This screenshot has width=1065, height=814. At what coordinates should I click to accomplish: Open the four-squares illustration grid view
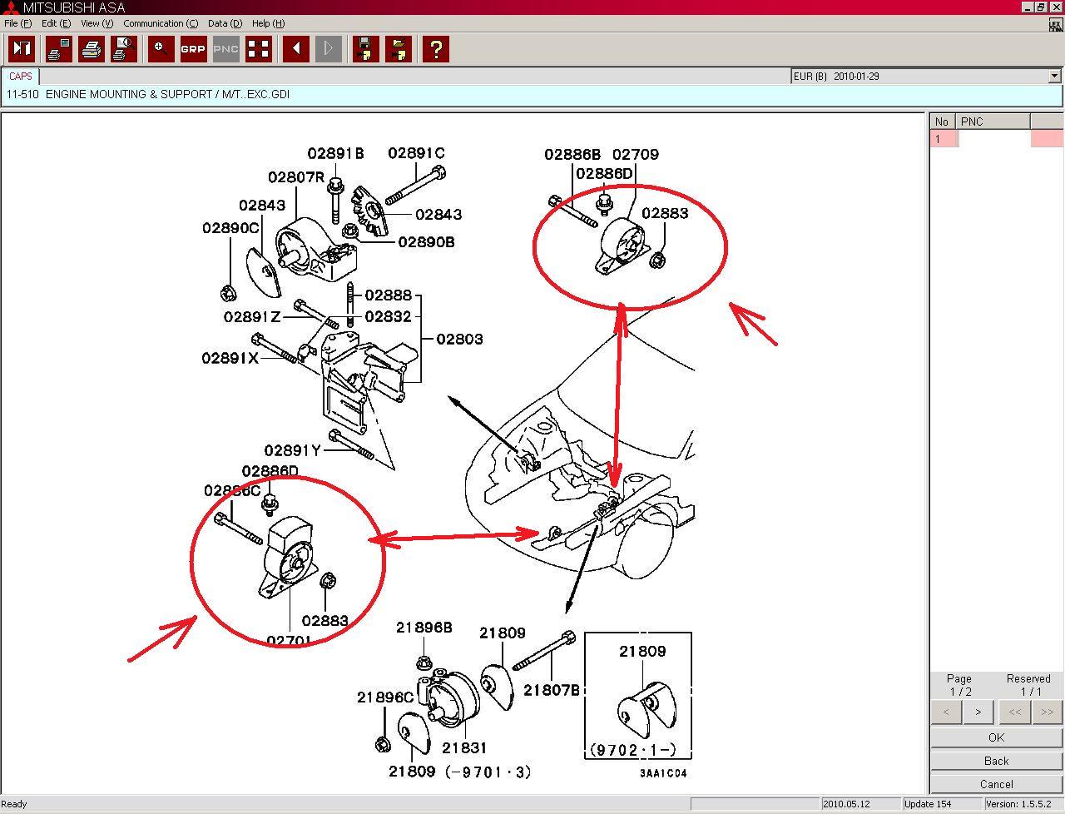259,49
